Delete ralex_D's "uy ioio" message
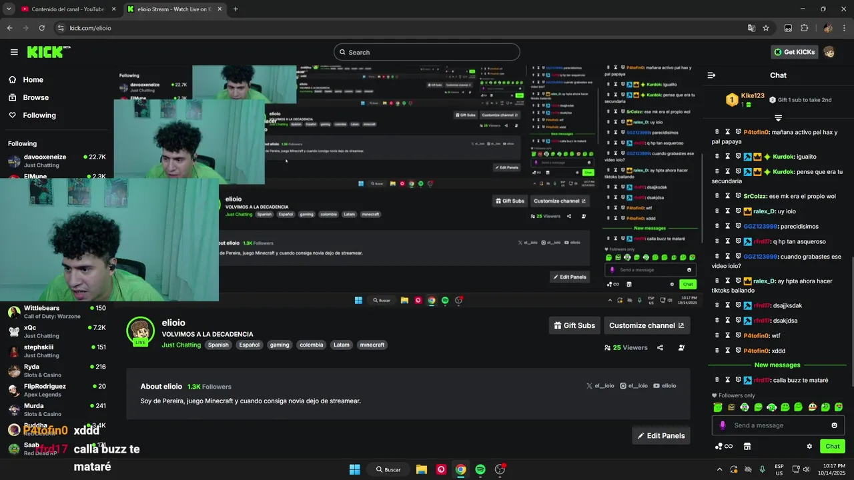 (717, 211)
